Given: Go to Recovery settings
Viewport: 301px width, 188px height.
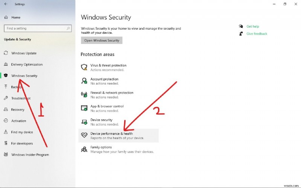Looking at the screenshot, I should [x=18, y=109].
